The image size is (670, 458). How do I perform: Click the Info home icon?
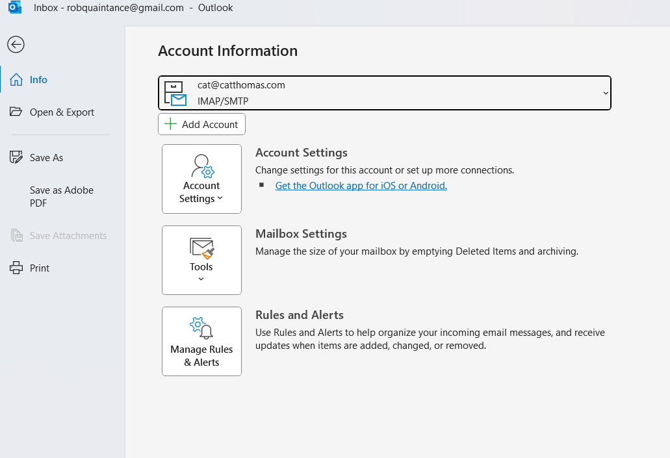(x=16, y=79)
